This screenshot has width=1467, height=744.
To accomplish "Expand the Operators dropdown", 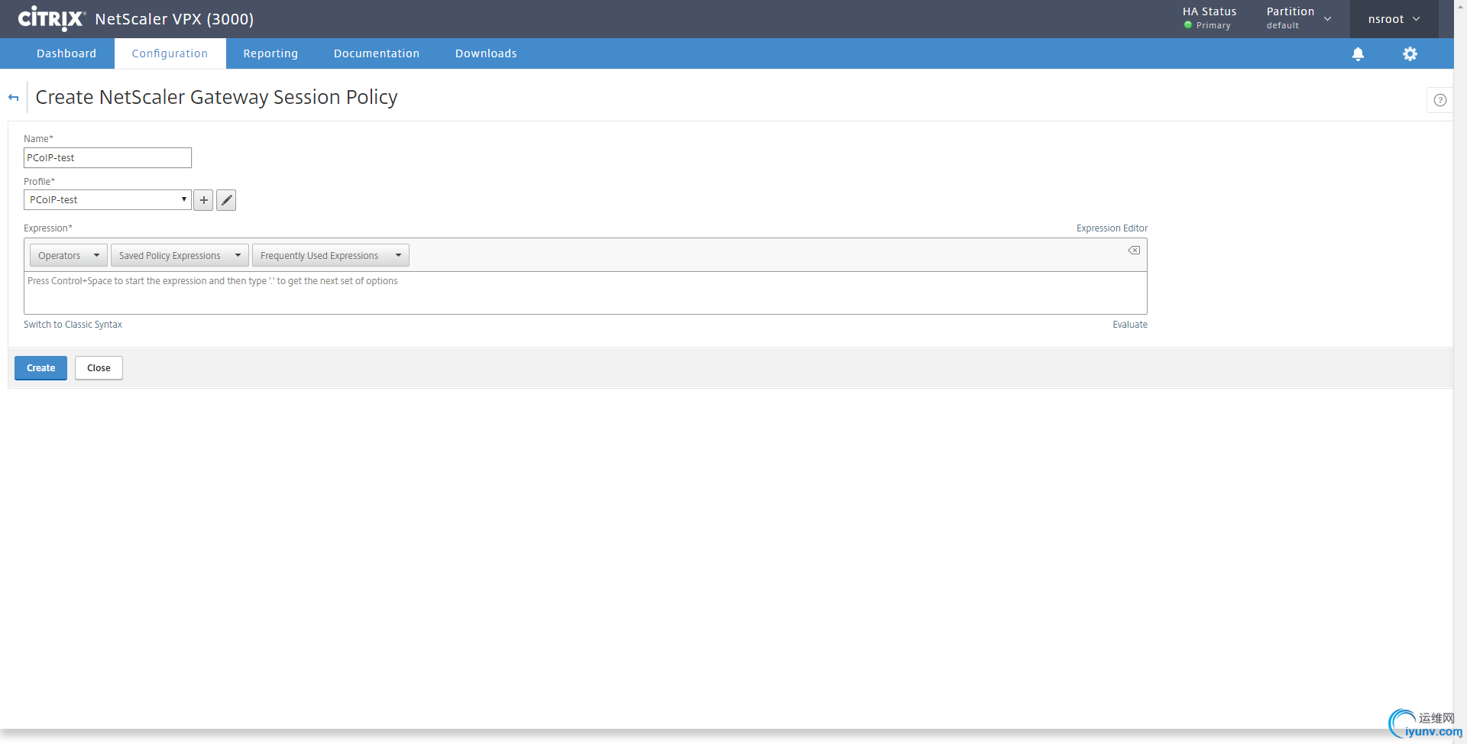I will coord(69,255).
